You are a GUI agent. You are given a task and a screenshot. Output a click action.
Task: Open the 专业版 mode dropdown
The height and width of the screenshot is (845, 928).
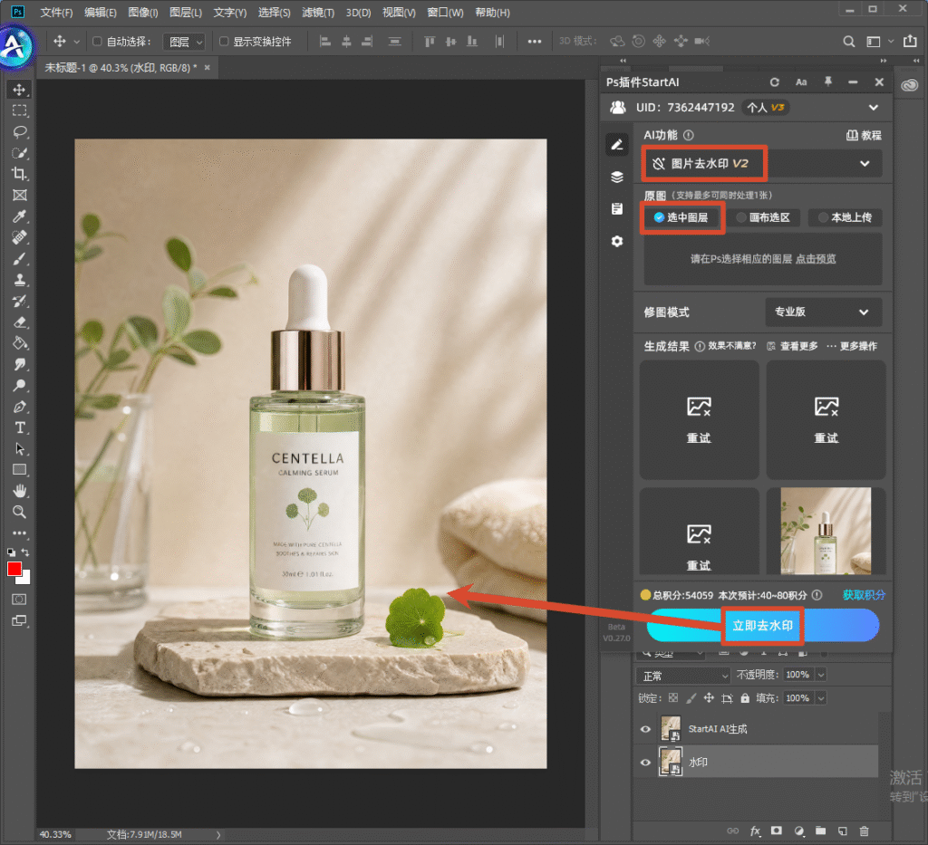click(823, 312)
